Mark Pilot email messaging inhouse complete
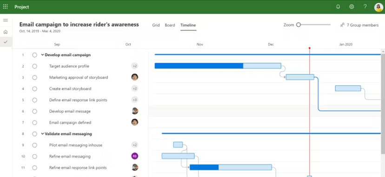 click(x=34, y=145)
